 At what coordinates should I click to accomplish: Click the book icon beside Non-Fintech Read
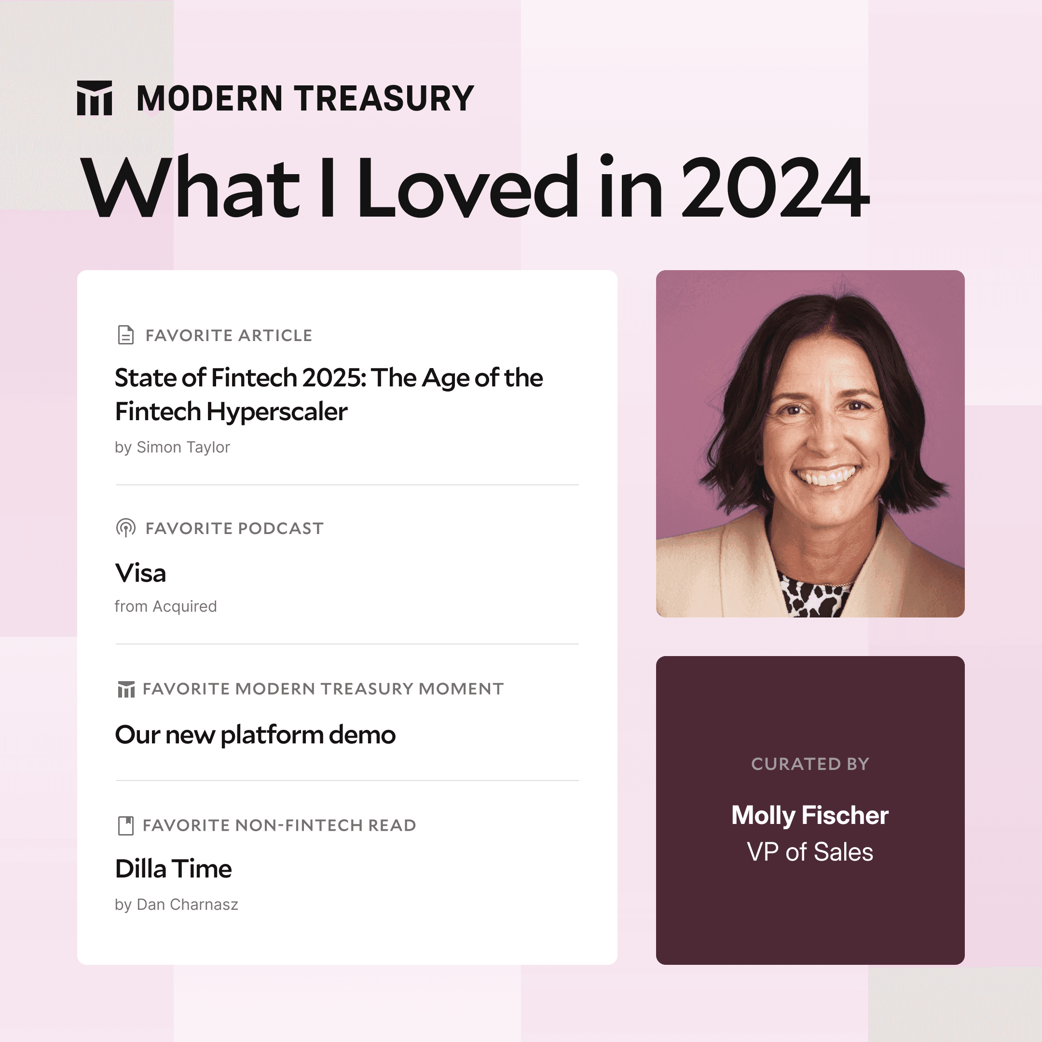[125, 825]
